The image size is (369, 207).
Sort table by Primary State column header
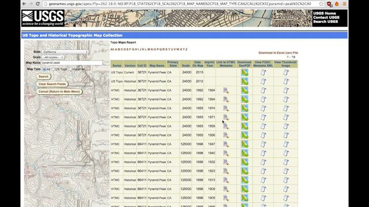[173, 64]
